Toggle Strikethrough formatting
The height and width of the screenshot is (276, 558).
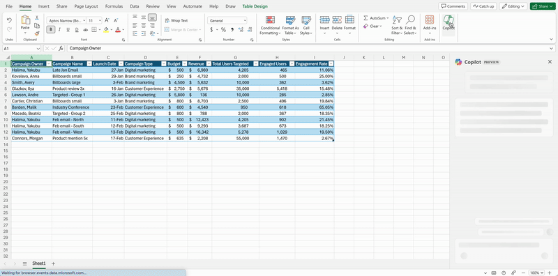(x=85, y=29)
